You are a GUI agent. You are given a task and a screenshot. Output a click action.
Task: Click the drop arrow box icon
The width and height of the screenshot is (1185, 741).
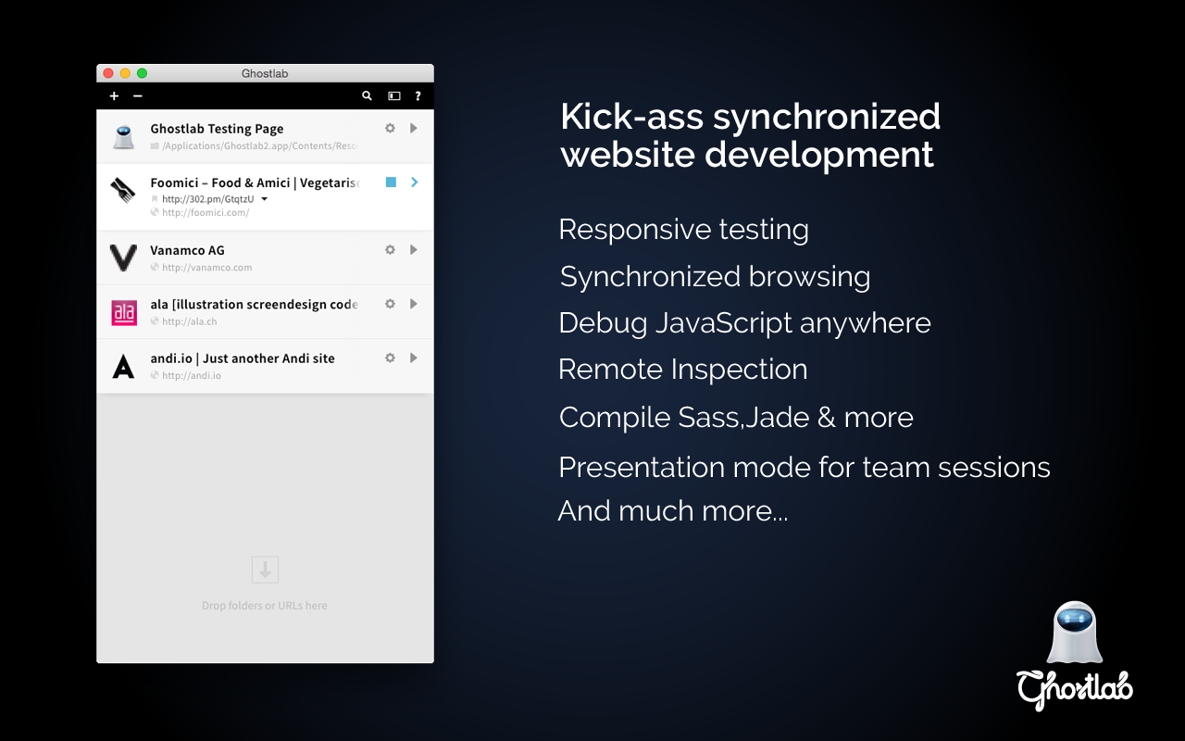(x=265, y=570)
